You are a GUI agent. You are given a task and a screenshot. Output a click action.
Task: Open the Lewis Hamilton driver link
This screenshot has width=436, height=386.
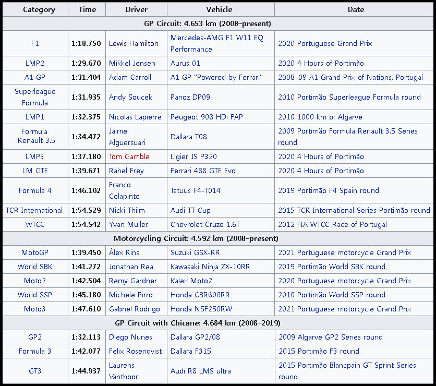point(134,43)
